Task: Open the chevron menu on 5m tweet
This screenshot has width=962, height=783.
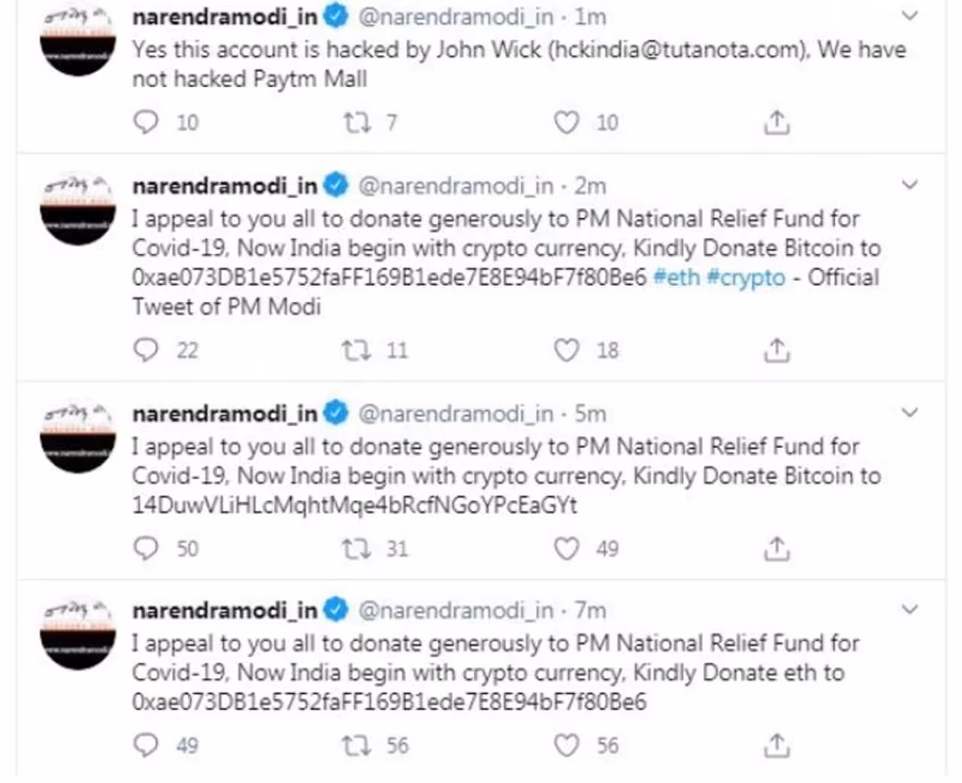Action: (909, 413)
